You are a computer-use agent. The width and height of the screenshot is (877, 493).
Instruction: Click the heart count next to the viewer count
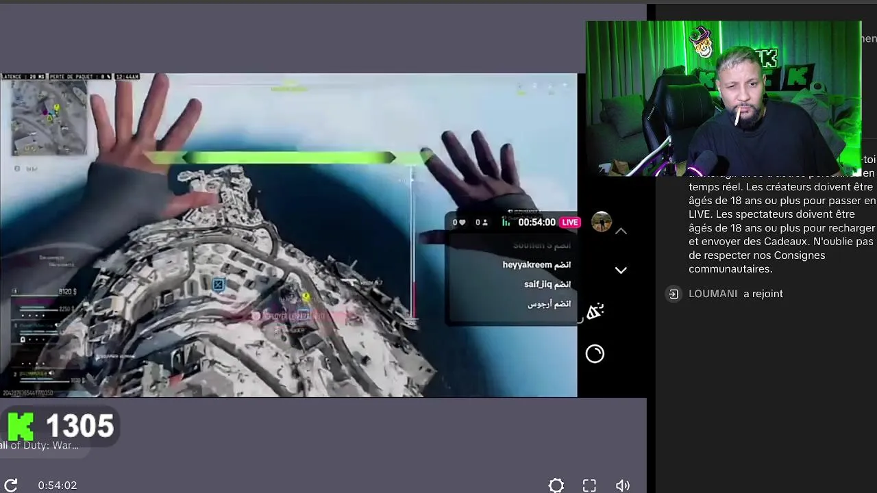[x=459, y=222]
